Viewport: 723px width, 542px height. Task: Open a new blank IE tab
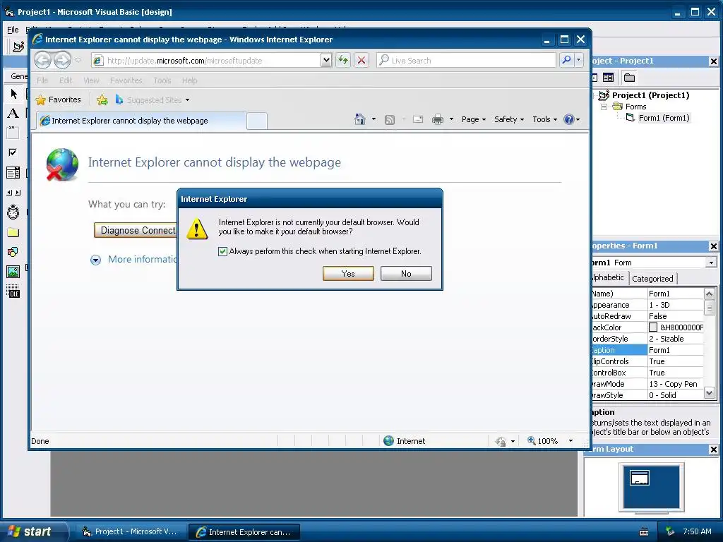click(257, 121)
